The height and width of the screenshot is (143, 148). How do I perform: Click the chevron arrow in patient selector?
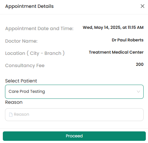[138, 92]
